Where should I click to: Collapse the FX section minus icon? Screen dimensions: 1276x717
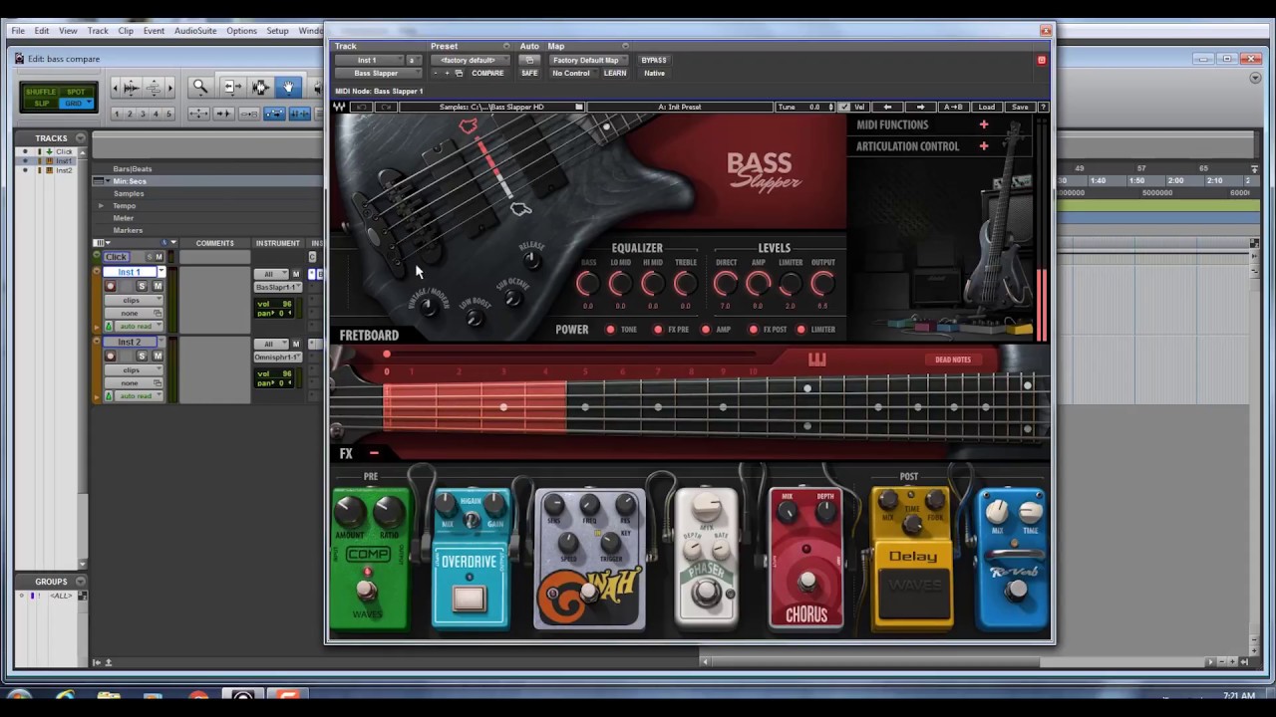(374, 453)
